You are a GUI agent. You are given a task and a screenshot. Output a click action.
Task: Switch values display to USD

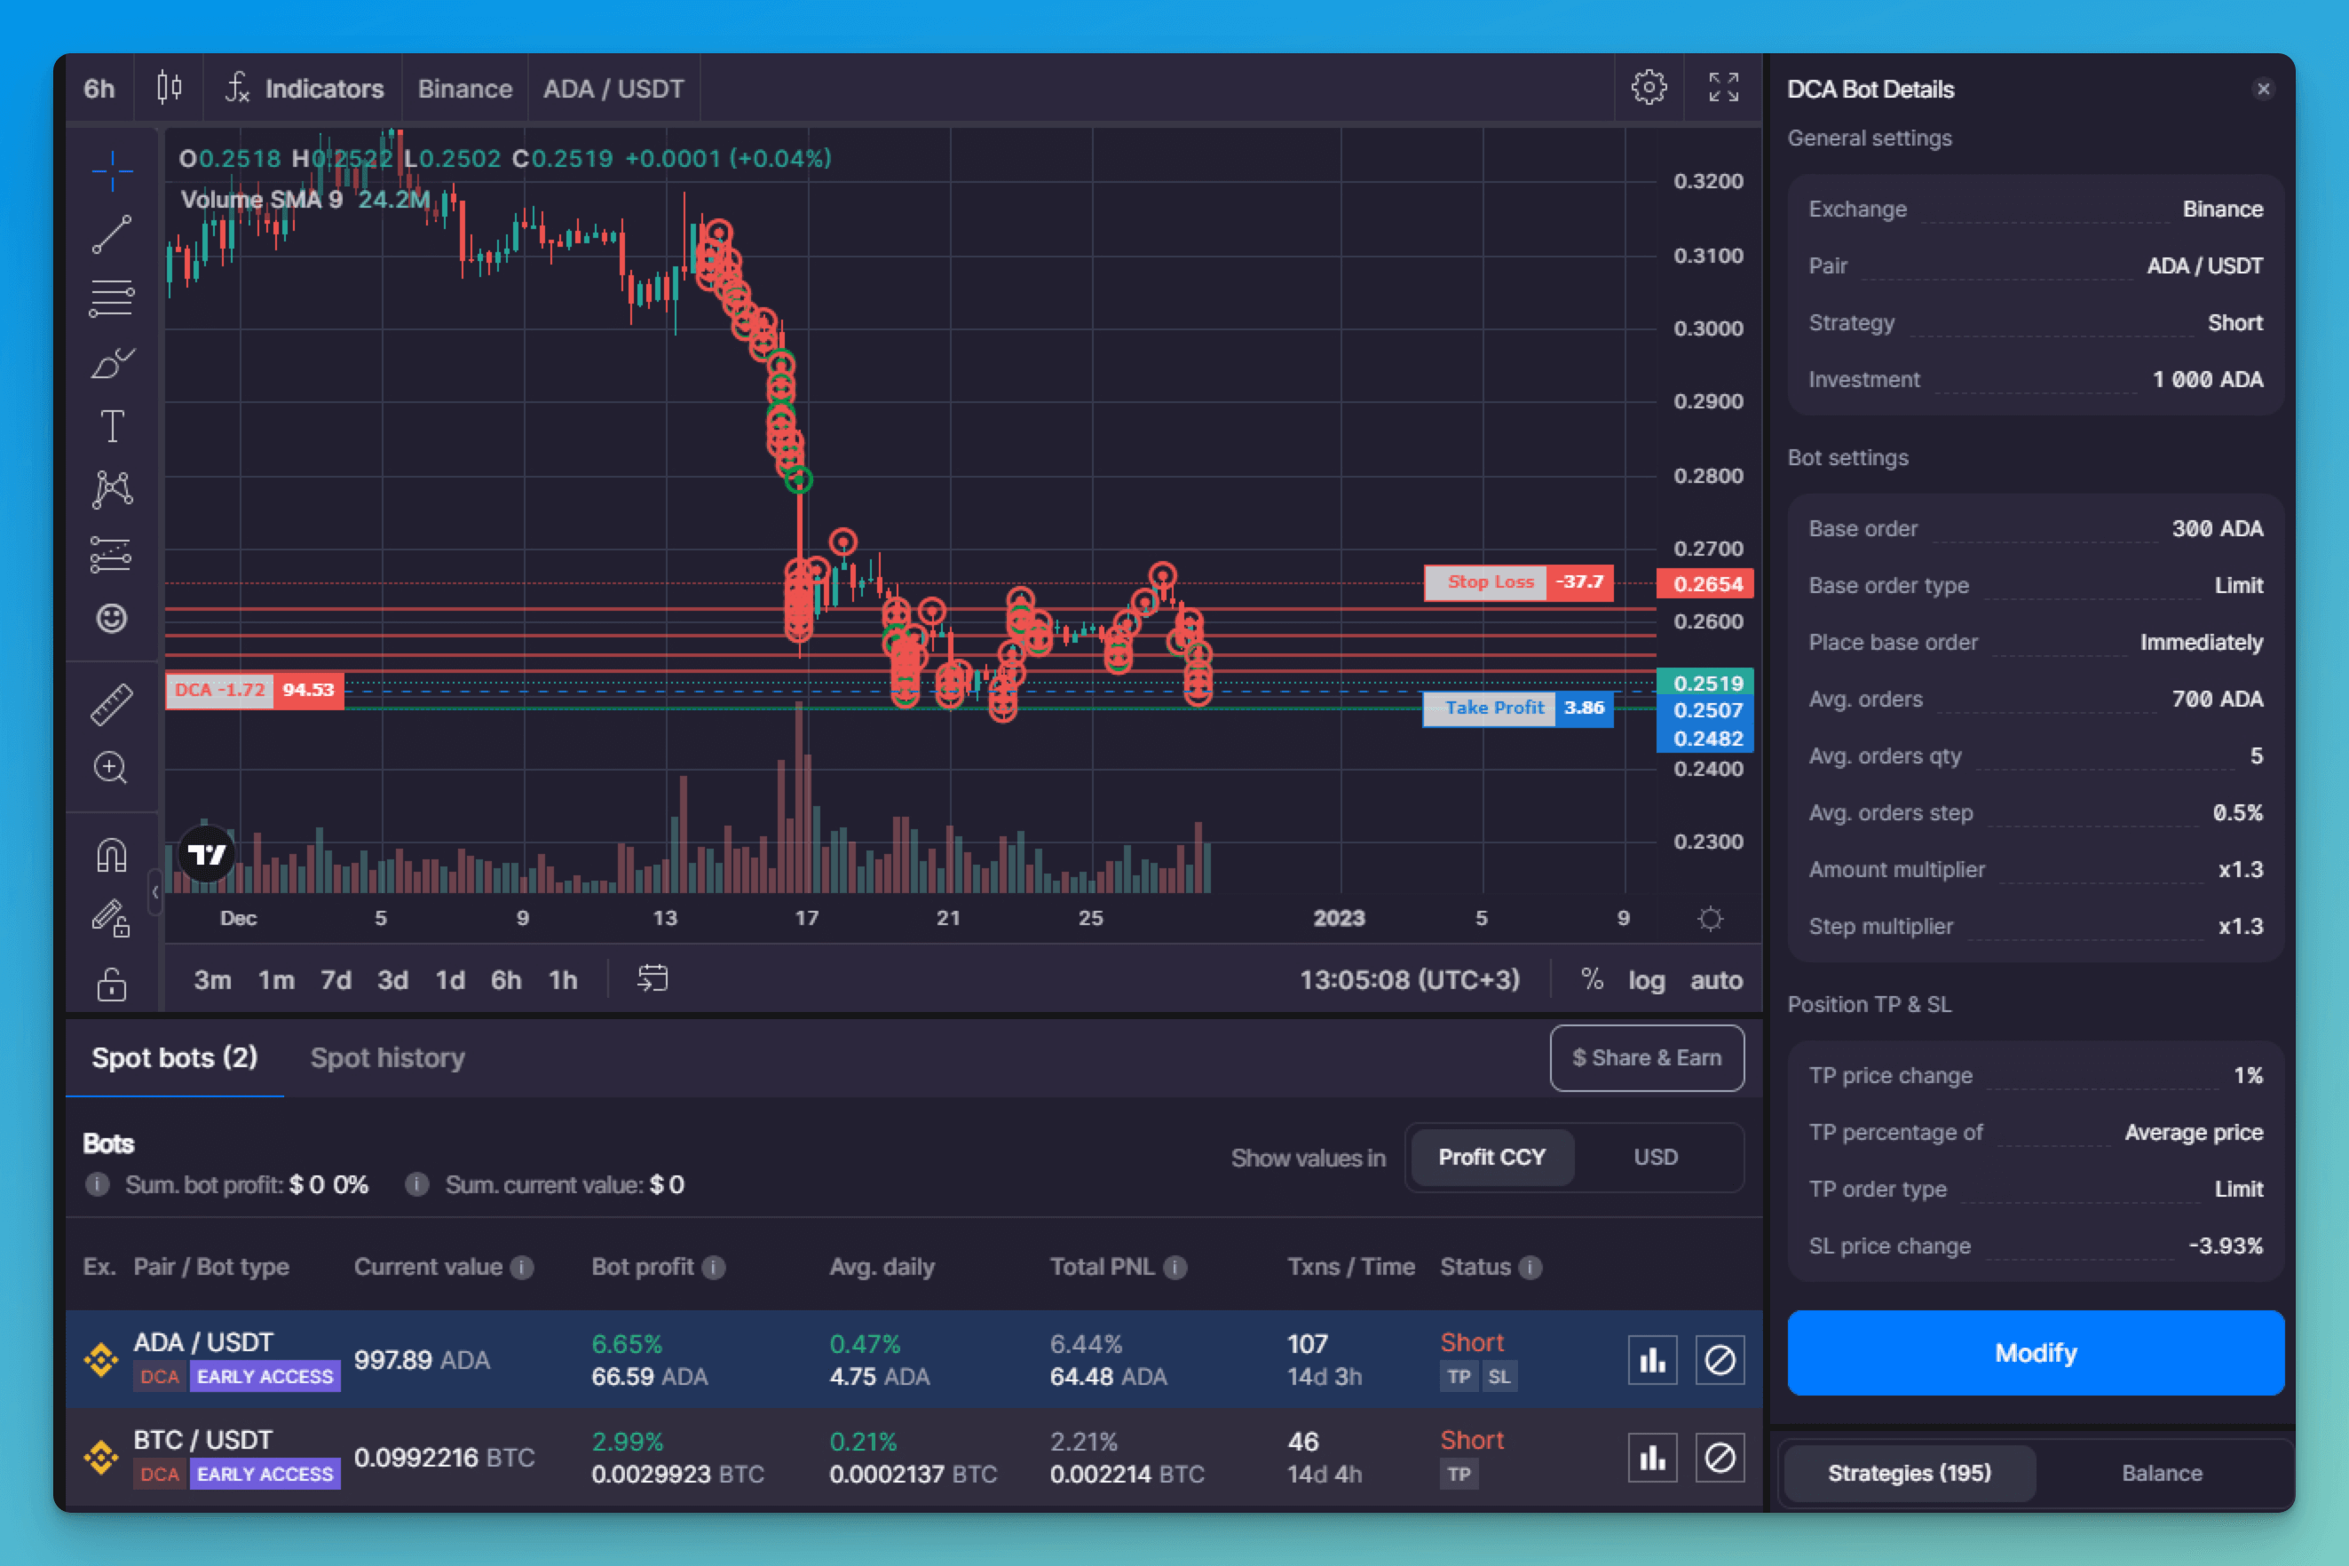pos(1655,1155)
